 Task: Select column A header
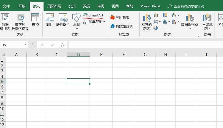click(x=16, y=54)
